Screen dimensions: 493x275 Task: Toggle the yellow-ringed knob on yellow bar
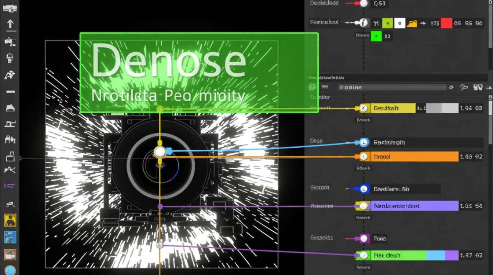[364, 108]
